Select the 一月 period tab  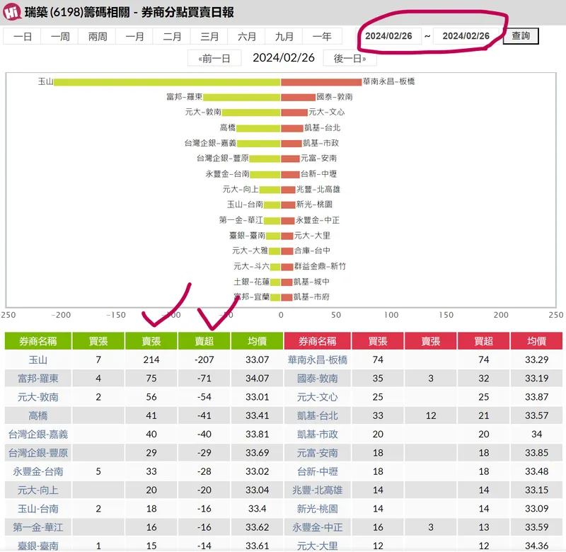(x=134, y=37)
